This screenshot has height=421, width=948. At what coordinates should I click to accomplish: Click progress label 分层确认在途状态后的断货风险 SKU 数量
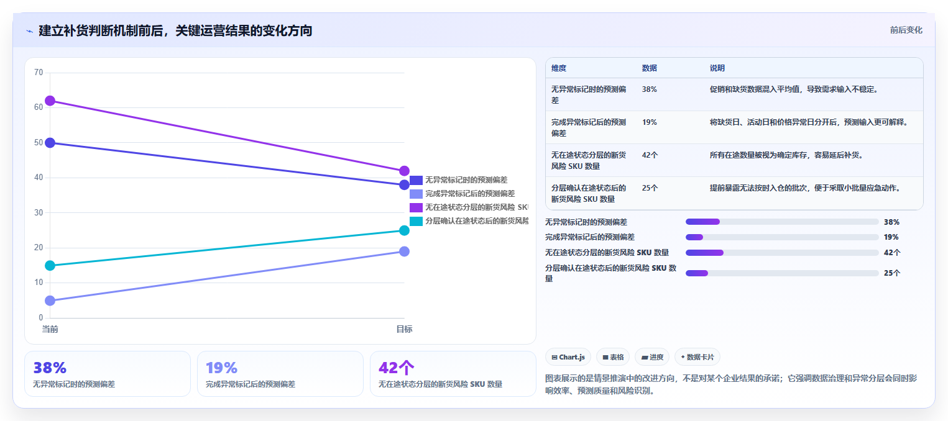(x=610, y=273)
